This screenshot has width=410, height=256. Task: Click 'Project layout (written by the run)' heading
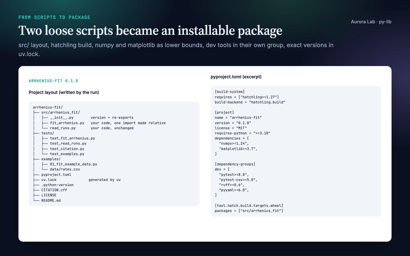[64, 92]
